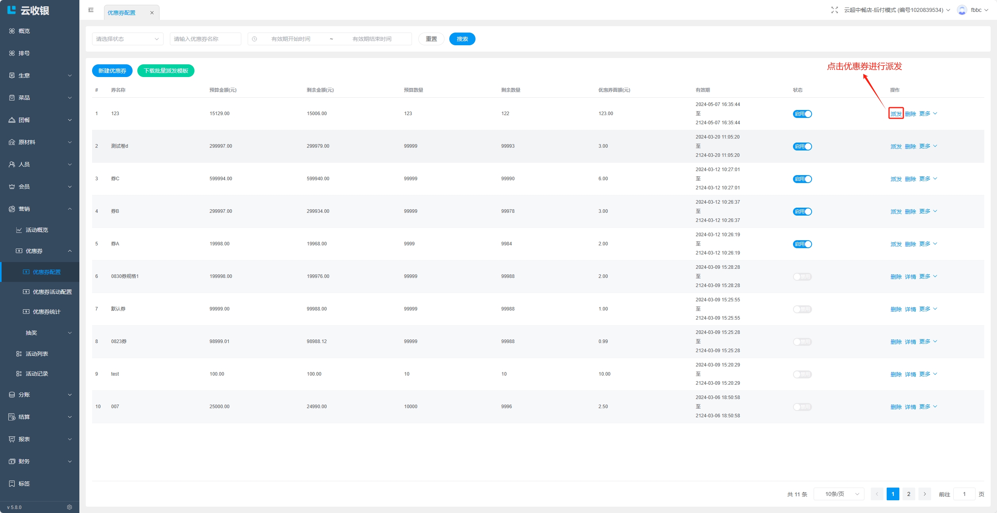Viewport: 997px width, 513px height.
Task: Open the 请选择状态 status dropdown
Action: (127, 39)
